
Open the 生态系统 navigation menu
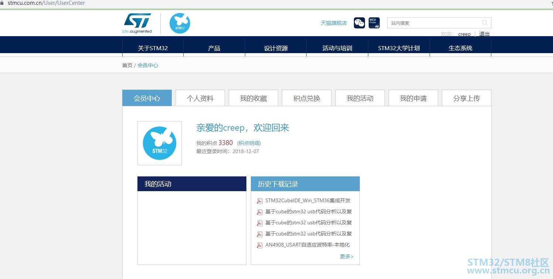click(x=461, y=48)
